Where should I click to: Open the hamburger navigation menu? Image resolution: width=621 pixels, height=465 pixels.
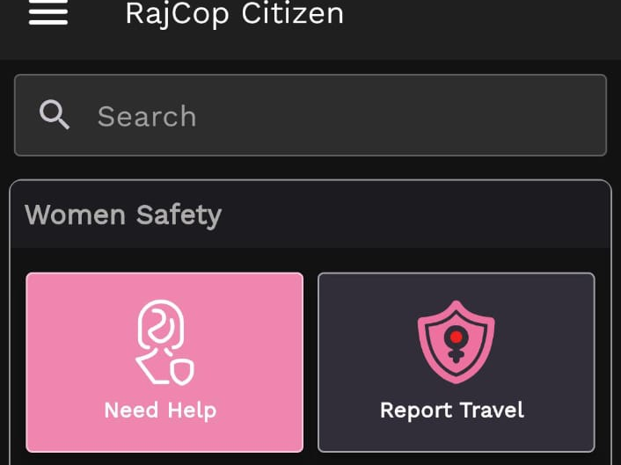point(48,14)
